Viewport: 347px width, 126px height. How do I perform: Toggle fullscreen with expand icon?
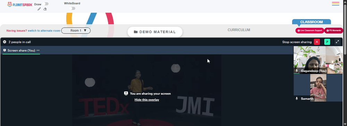[337, 42]
